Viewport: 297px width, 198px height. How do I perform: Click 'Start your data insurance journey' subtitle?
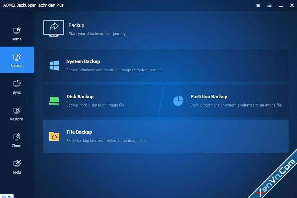(97, 34)
